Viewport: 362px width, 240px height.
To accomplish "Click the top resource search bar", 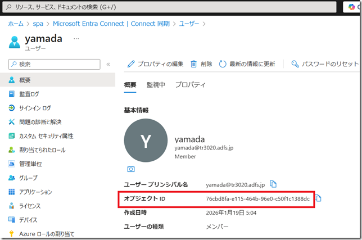I will pyautogui.click(x=168, y=8).
